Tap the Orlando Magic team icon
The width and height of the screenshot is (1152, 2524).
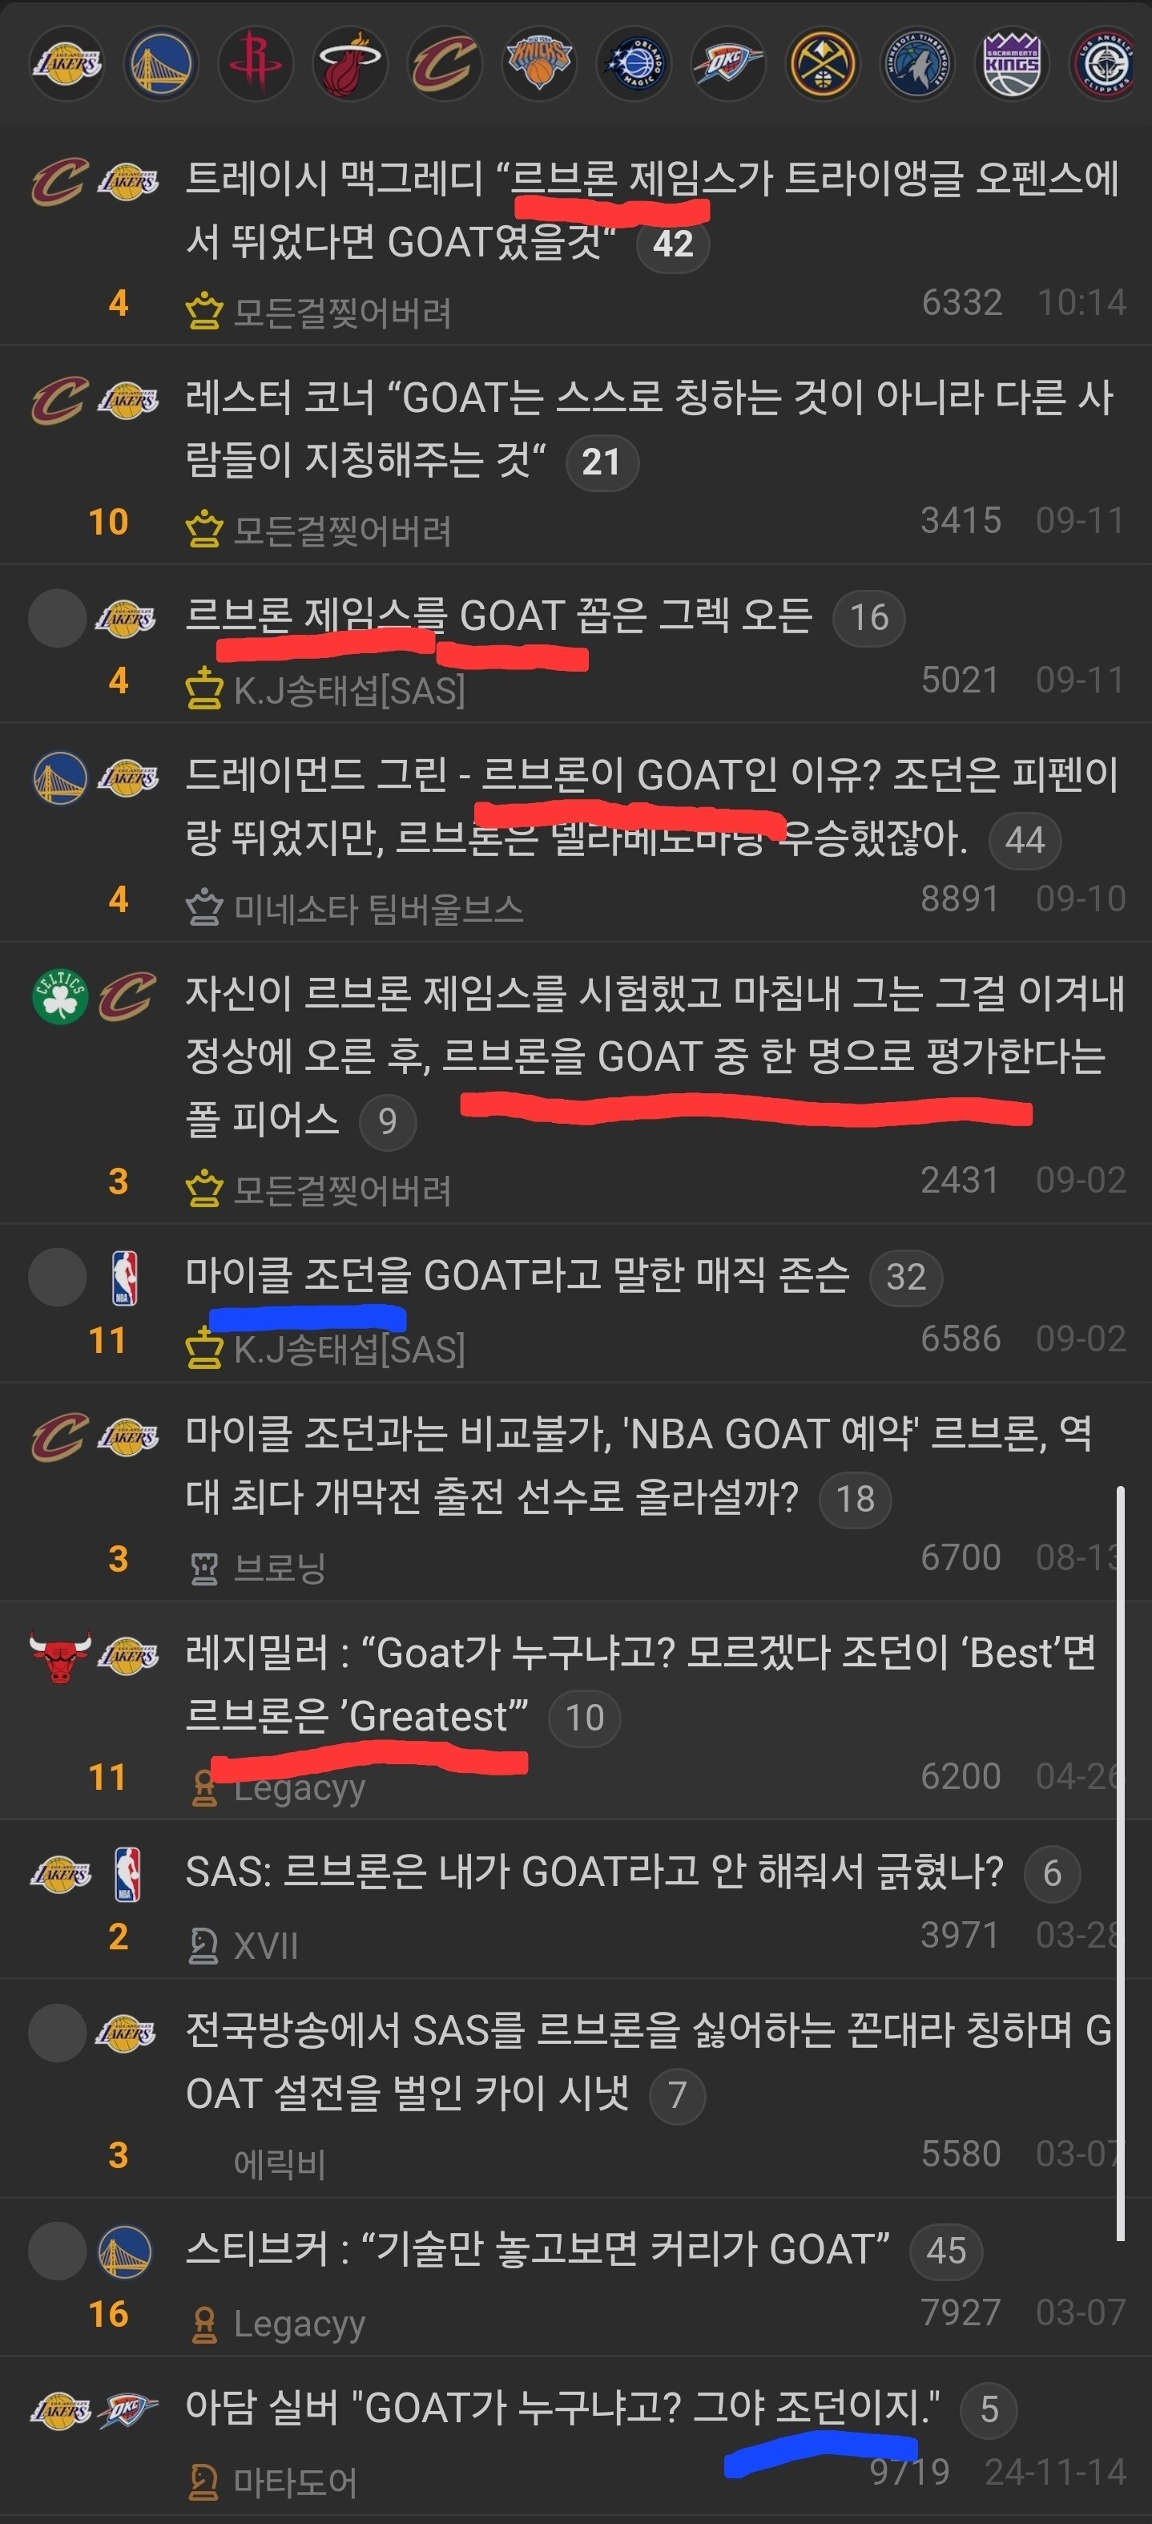tap(634, 63)
